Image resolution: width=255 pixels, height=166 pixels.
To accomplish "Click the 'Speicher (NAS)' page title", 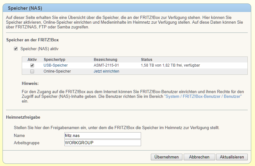I will point(25,8).
